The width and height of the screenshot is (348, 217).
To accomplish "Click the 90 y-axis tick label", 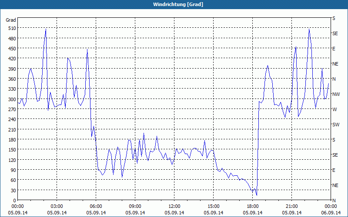I will coord(13,170).
